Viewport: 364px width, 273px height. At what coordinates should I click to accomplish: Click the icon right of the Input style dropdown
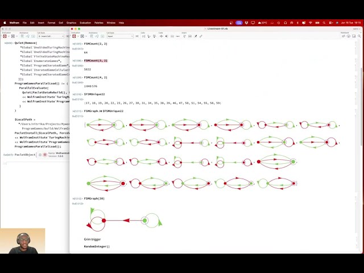pos(137,36)
